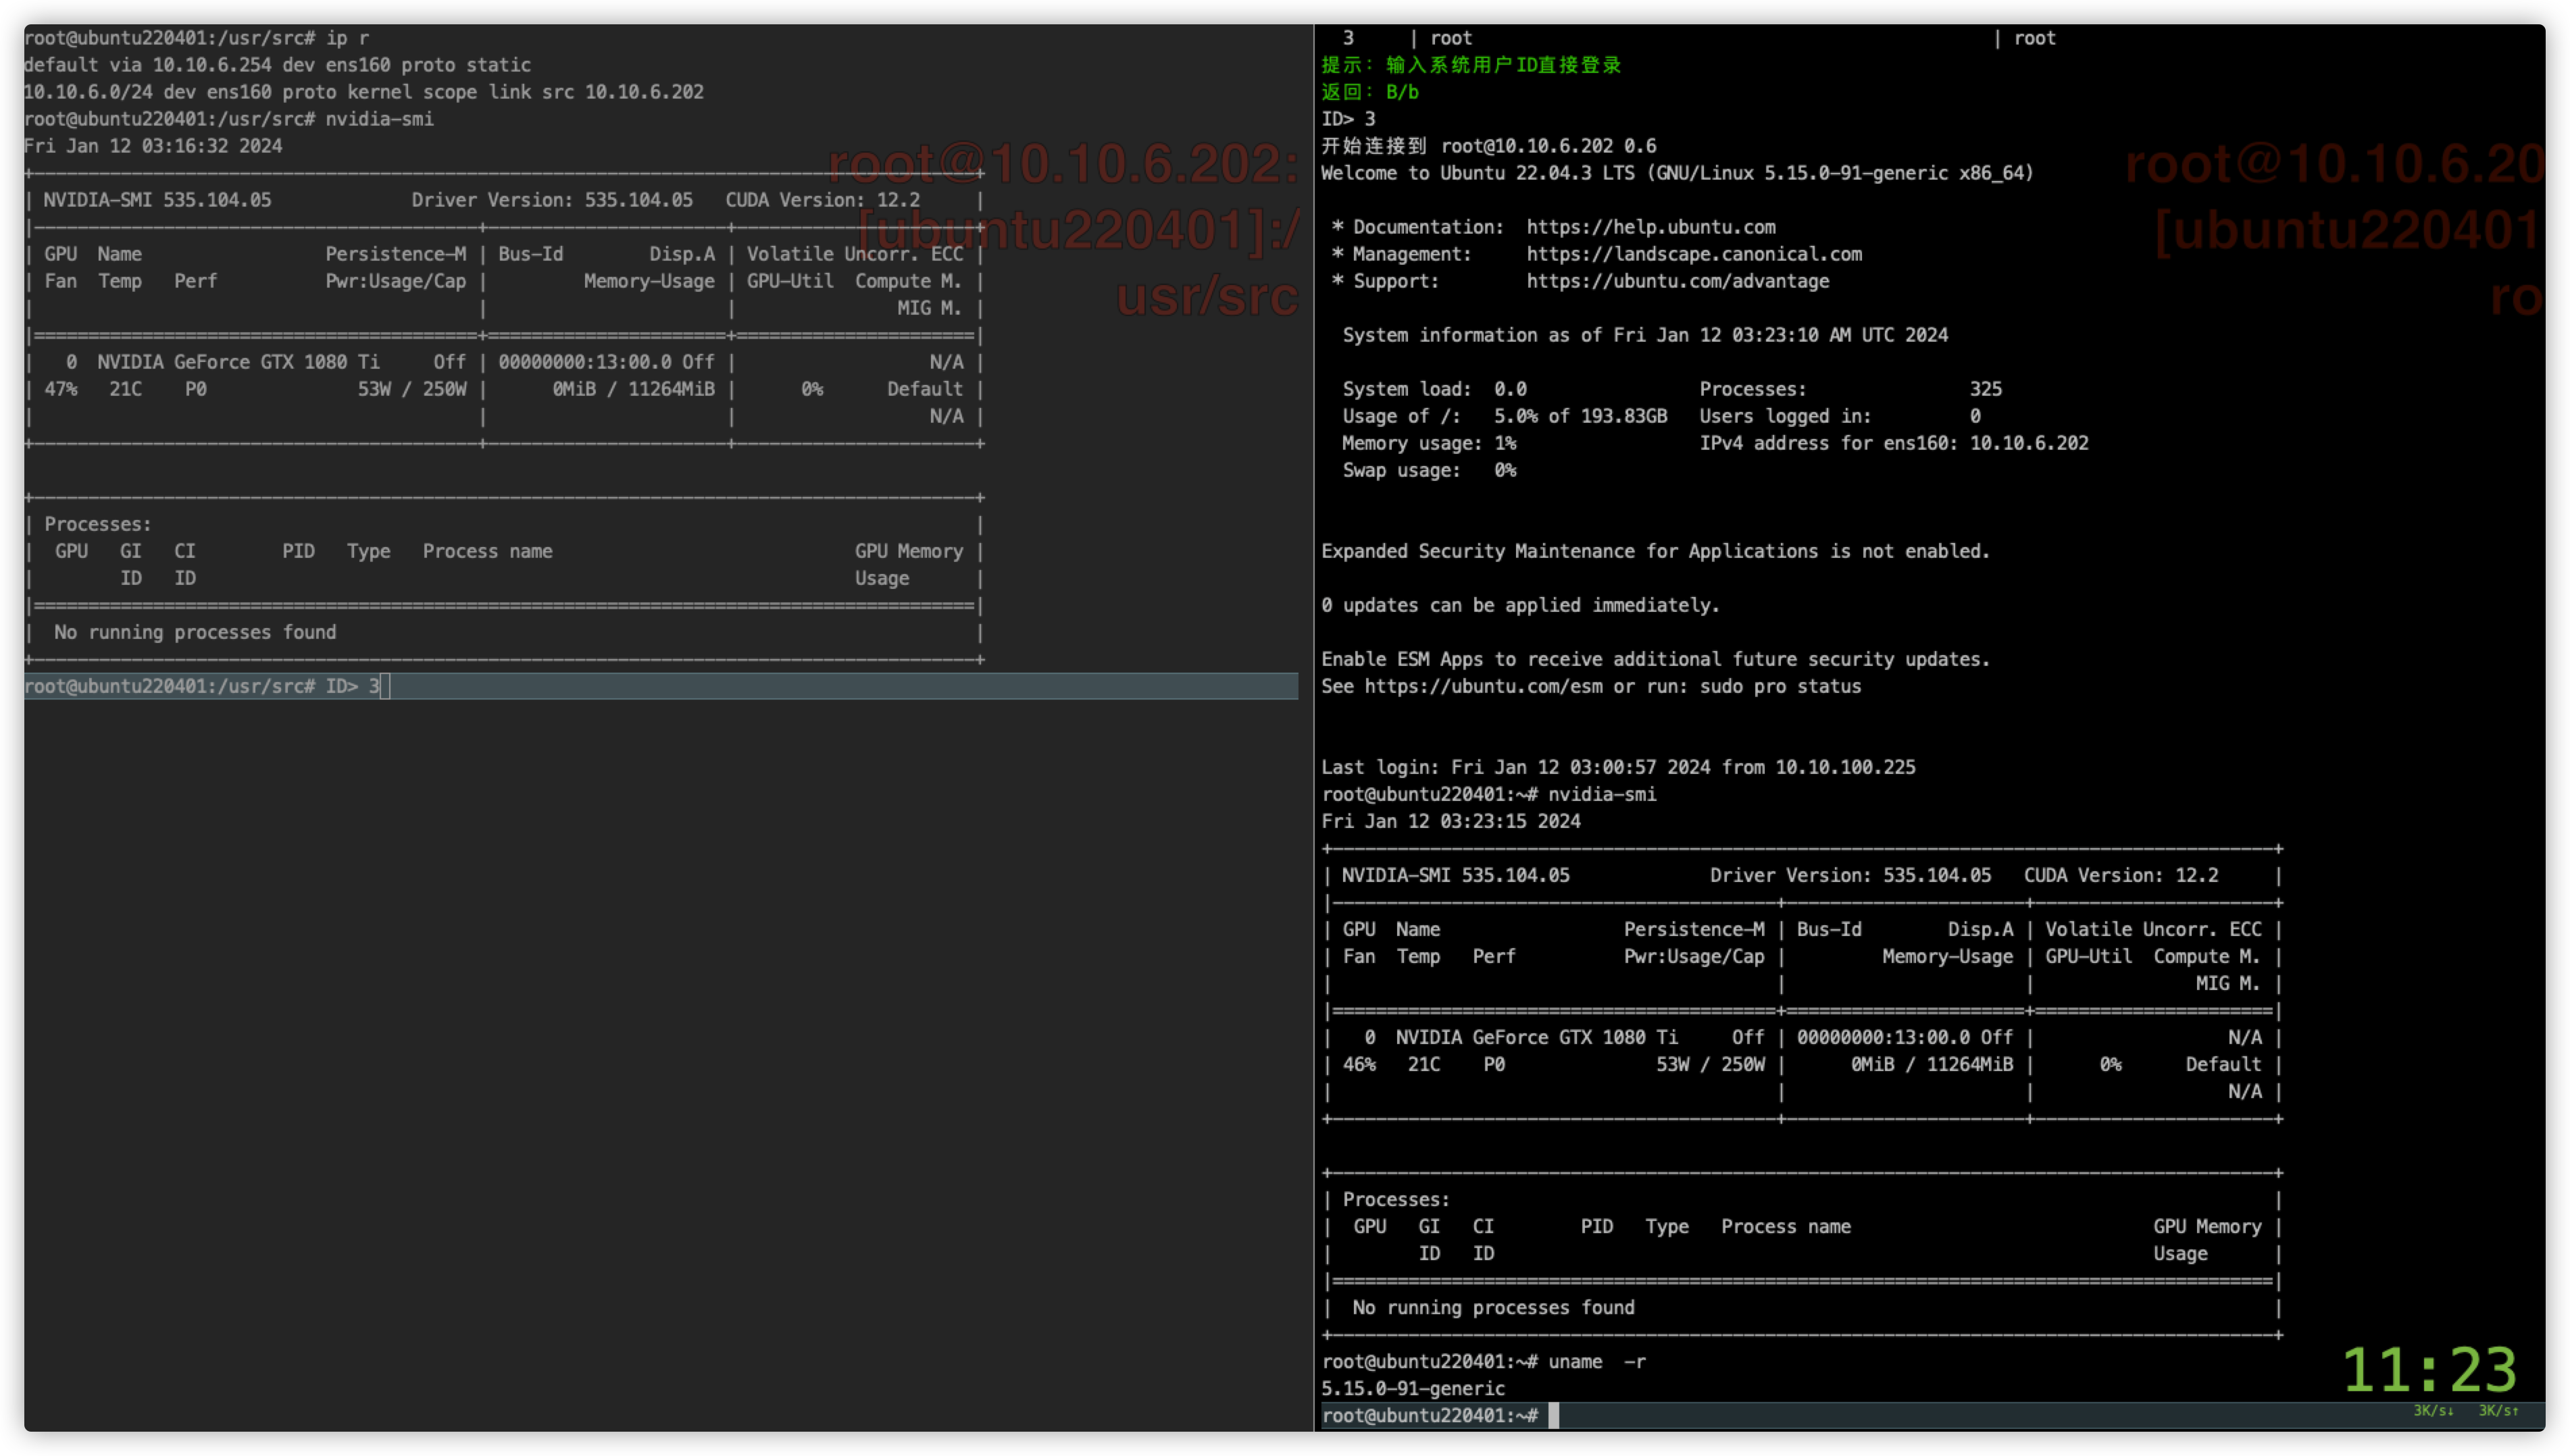Viewport: 2570px width, 1456px height.
Task: Focus the left pane "ID> 3" input line
Action: [660, 686]
